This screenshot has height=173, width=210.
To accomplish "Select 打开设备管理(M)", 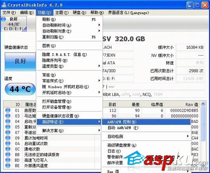I will coord(69,107).
